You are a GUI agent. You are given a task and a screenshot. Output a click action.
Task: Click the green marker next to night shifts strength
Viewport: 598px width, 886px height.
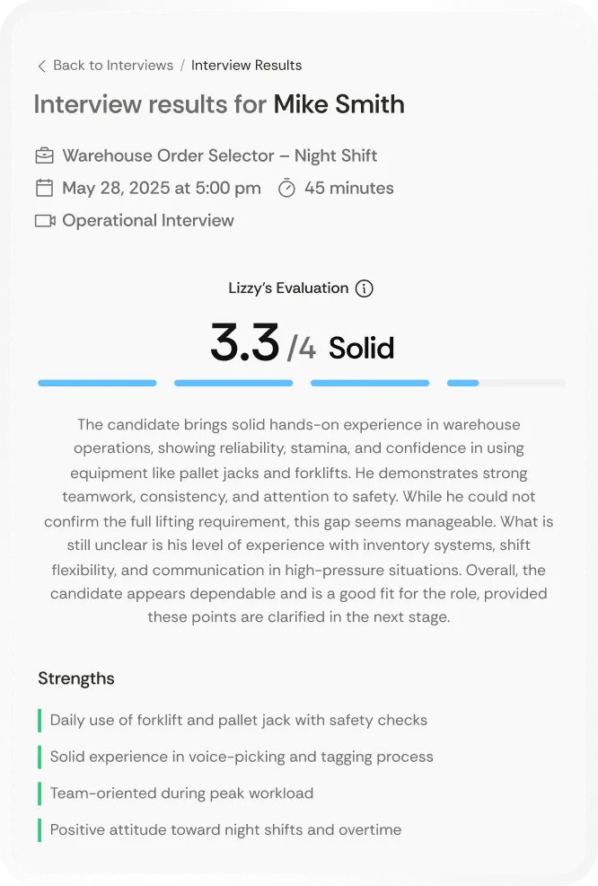pyautogui.click(x=39, y=829)
